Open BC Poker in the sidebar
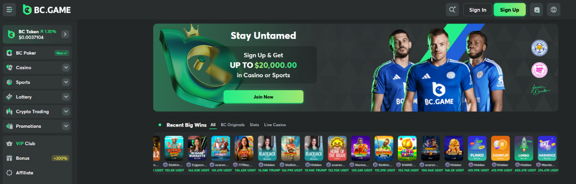The image size is (576, 184). (x=37, y=53)
